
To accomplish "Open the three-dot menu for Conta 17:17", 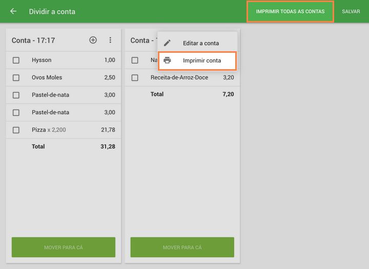I will 110,40.
